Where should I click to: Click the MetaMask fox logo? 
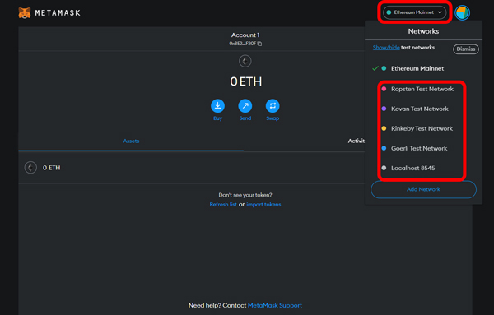pos(25,12)
